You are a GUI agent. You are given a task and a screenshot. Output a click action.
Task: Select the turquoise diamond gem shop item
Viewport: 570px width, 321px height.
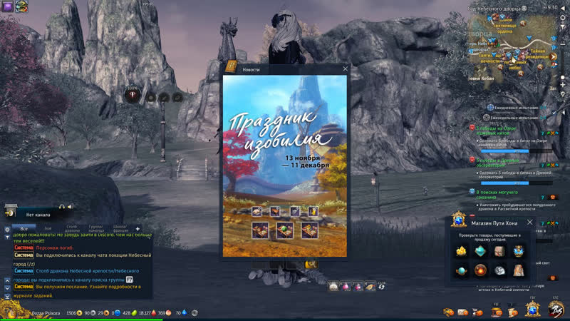click(480, 251)
